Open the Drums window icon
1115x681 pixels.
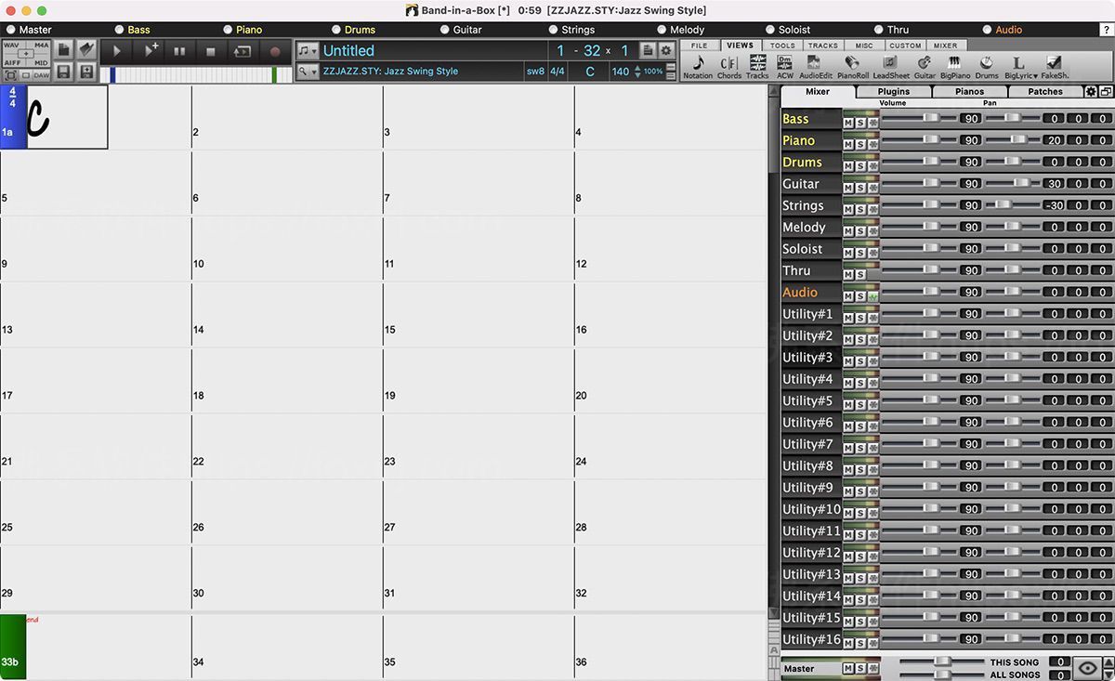(986, 65)
